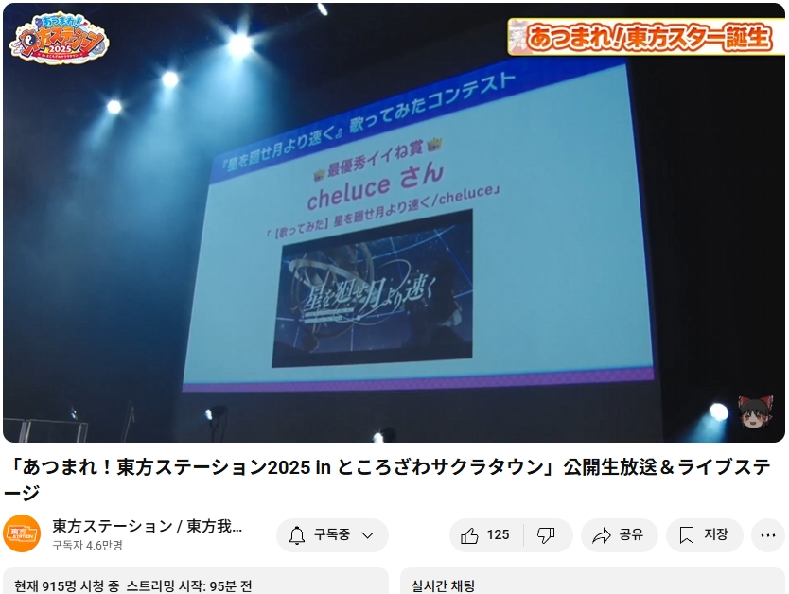Image resolution: width=789 pixels, height=594 pixels.
Task: Expand the 구독중 subscription dropdown chevron
Action: point(368,535)
